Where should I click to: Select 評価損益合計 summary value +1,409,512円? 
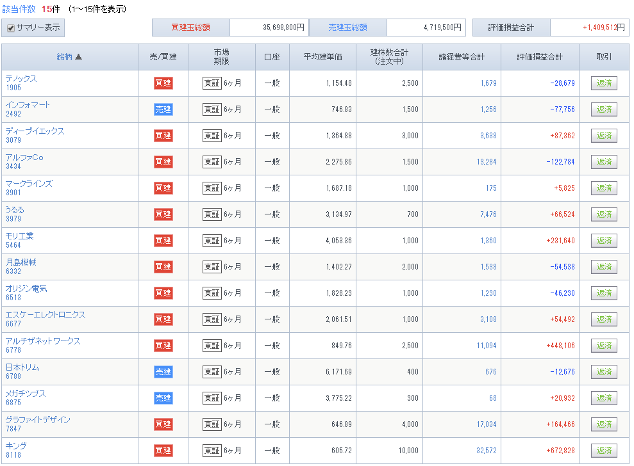tap(603, 28)
